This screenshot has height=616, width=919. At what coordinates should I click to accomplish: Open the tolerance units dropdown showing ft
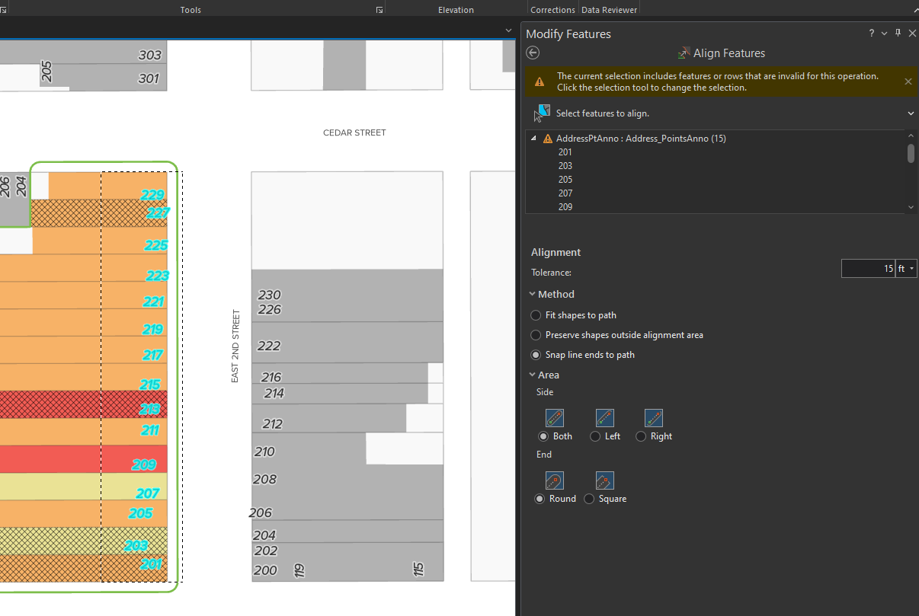(911, 268)
